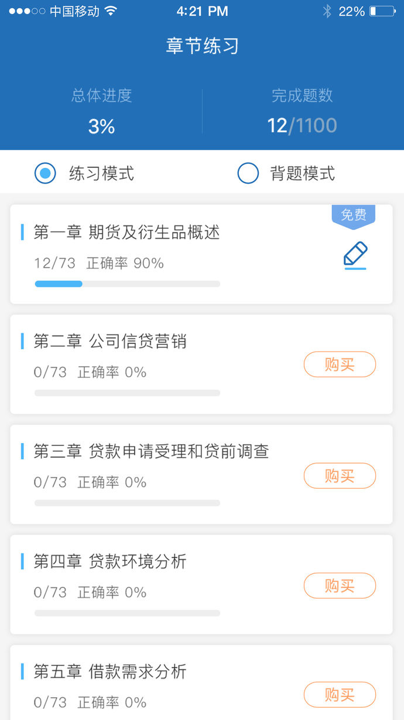
Task: Buy Chapter 3 贷款申请受理和贷前调查
Action: coord(340,475)
